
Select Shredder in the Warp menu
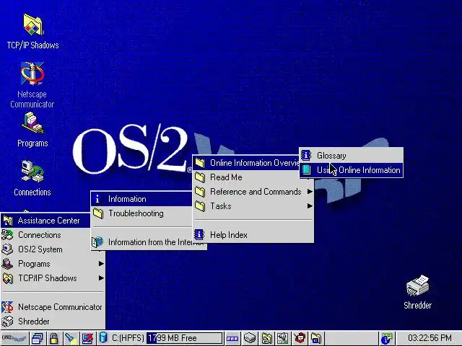pos(53,321)
